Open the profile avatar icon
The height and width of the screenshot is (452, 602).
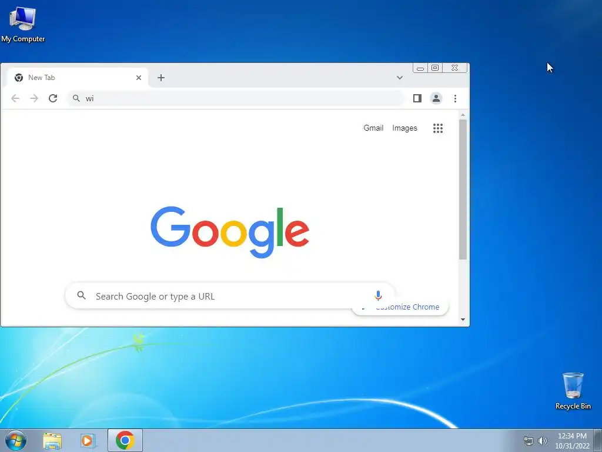pyautogui.click(x=436, y=98)
